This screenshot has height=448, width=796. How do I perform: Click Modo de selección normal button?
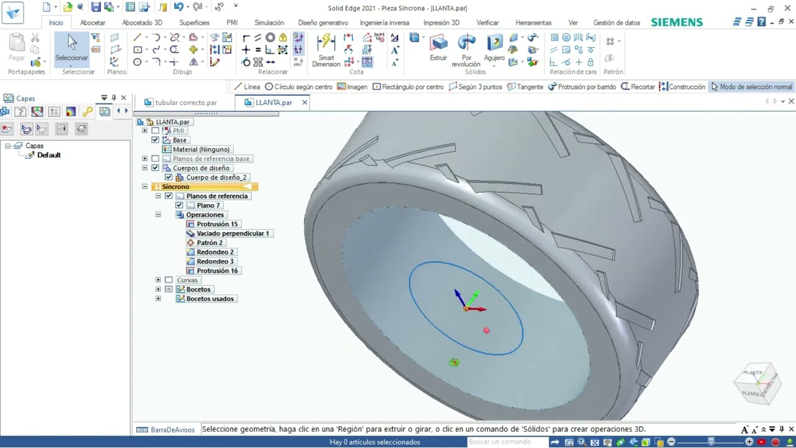click(x=751, y=87)
